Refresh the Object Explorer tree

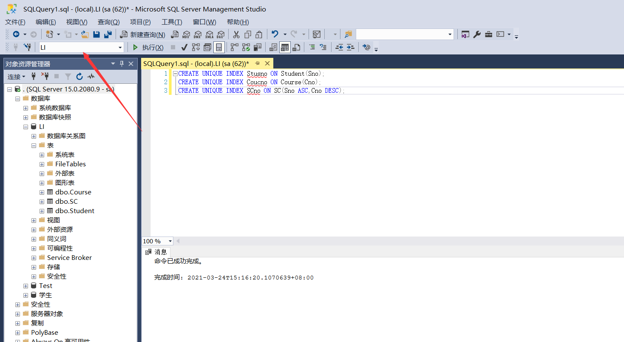(79, 77)
